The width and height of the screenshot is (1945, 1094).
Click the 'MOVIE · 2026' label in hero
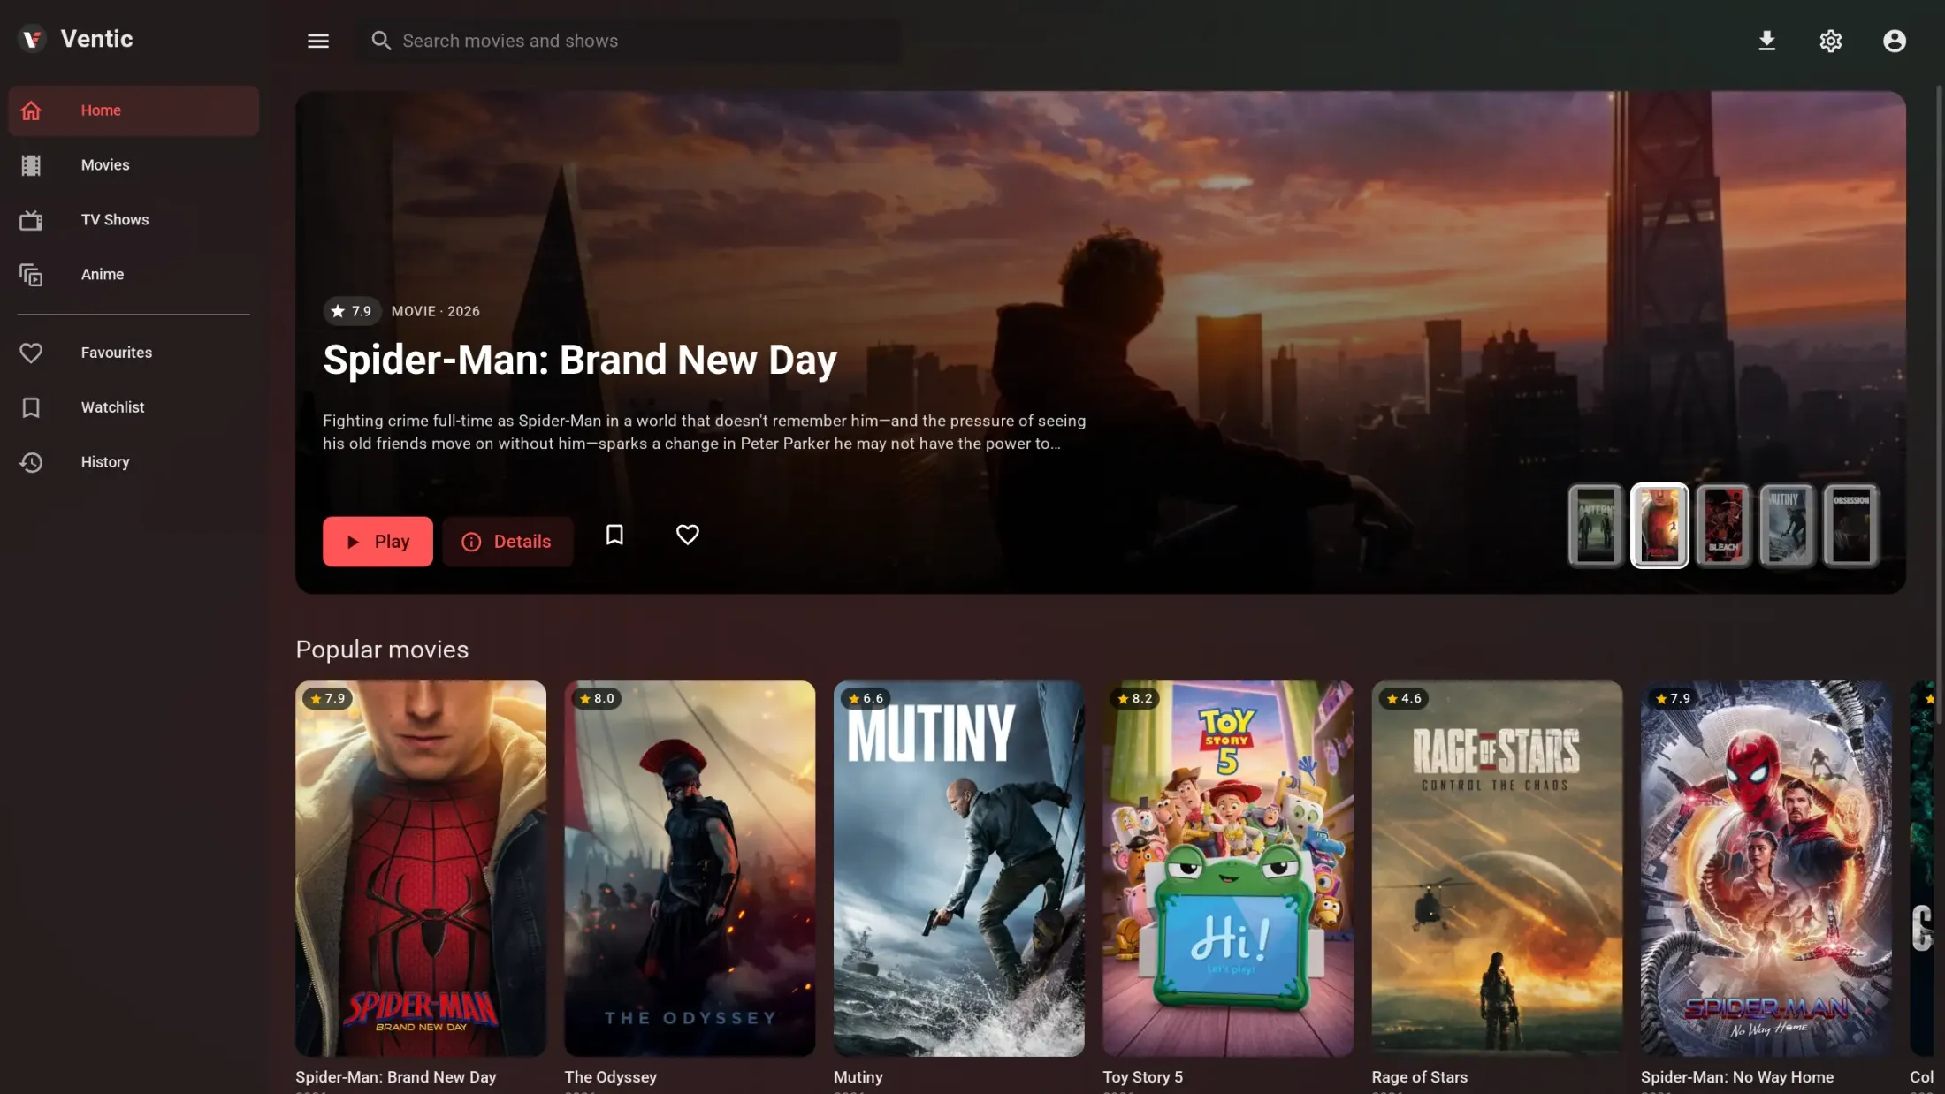(x=436, y=311)
